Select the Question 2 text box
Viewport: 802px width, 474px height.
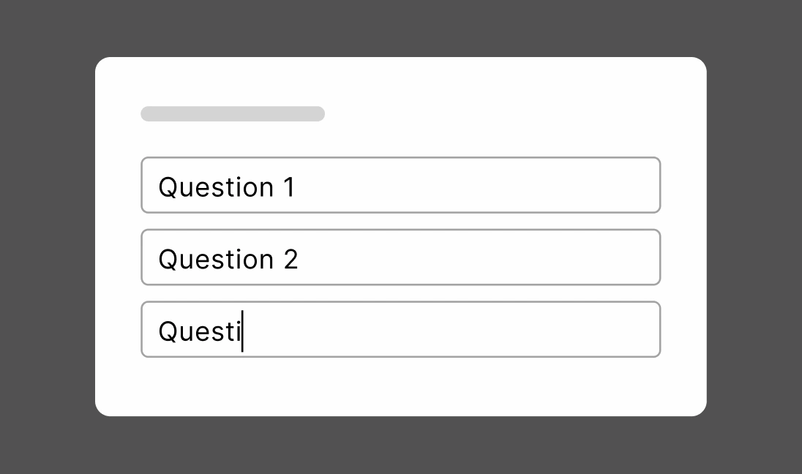[400, 257]
